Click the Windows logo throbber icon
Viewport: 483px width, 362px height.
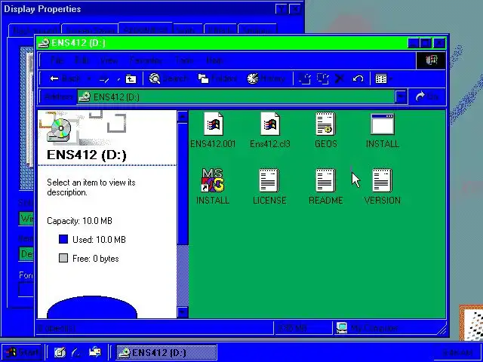point(431,60)
